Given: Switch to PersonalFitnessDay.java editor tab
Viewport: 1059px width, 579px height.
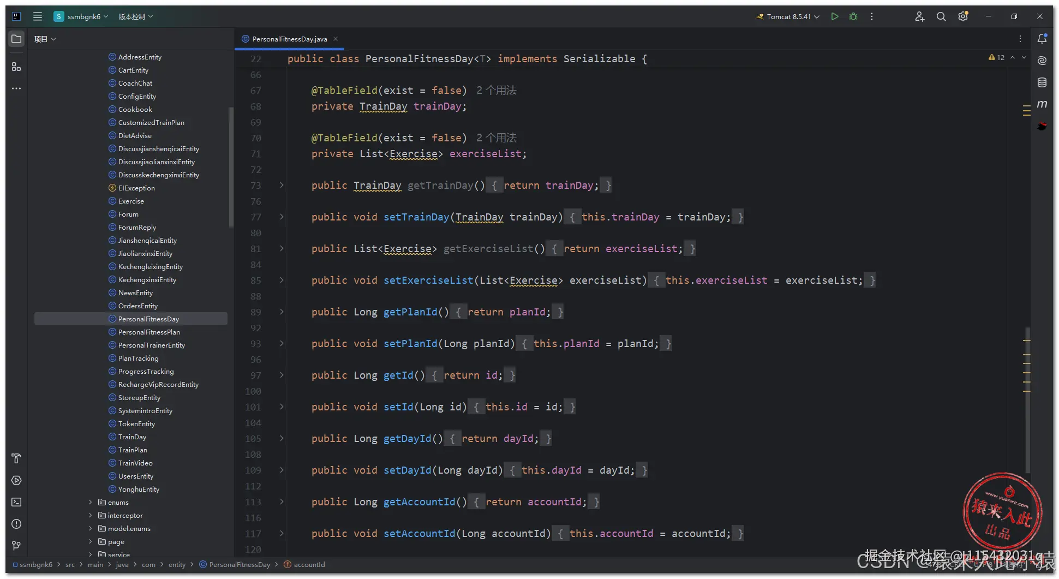Looking at the screenshot, I should (289, 39).
